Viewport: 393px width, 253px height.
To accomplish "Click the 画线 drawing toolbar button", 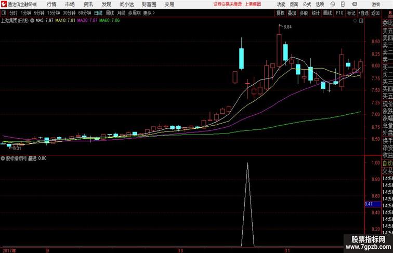I will [327, 13].
